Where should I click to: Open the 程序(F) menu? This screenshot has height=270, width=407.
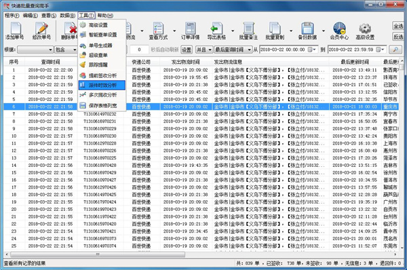point(12,16)
